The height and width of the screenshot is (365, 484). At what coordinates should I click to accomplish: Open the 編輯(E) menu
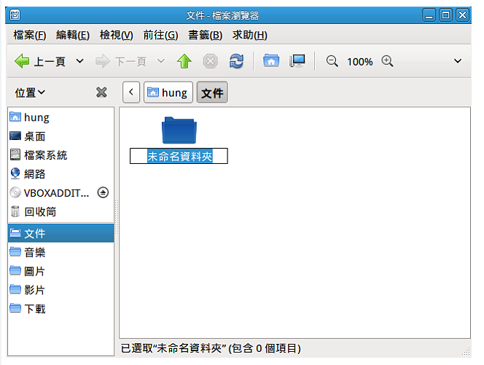[x=73, y=35]
